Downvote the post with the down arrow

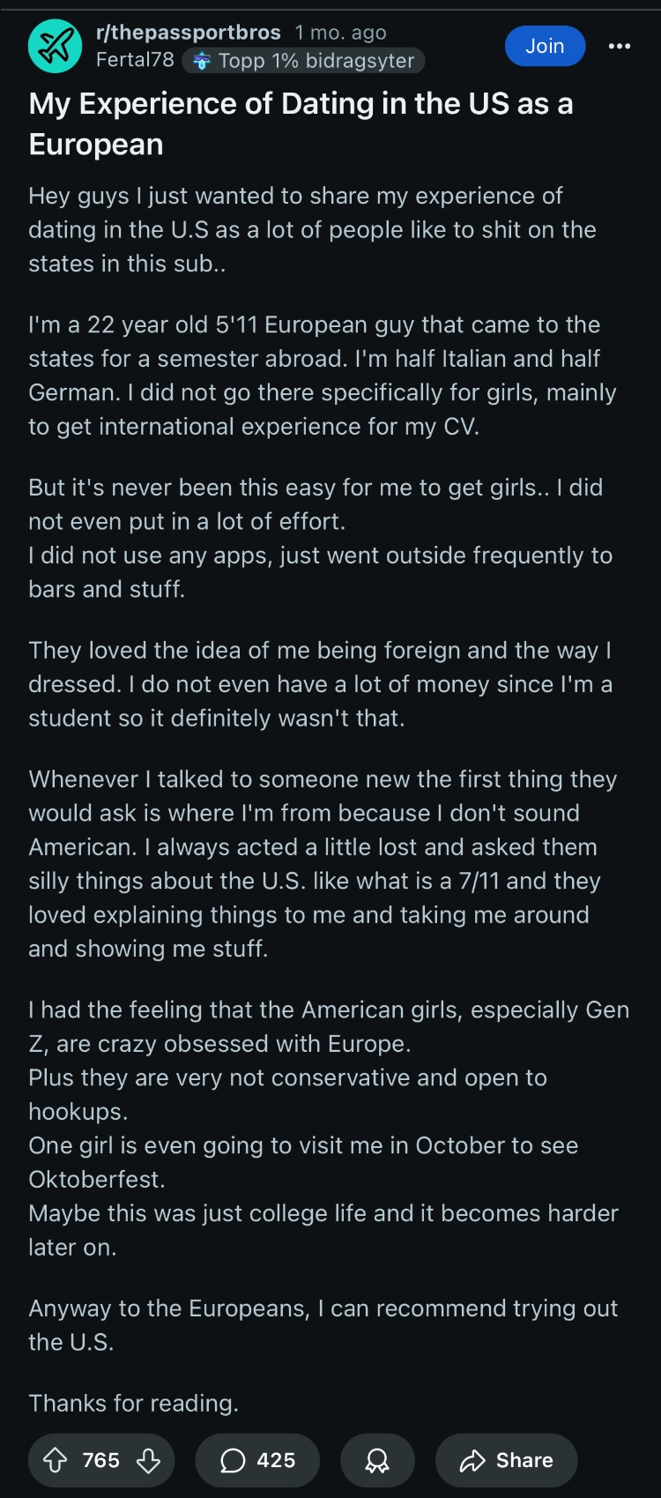[x=148, y=1461]
